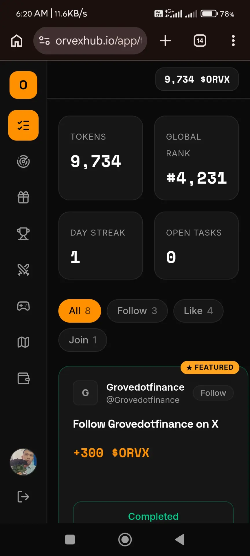Select the All 8 filter tab
This screenshot has height=556, width=250.
coord(80,311)
